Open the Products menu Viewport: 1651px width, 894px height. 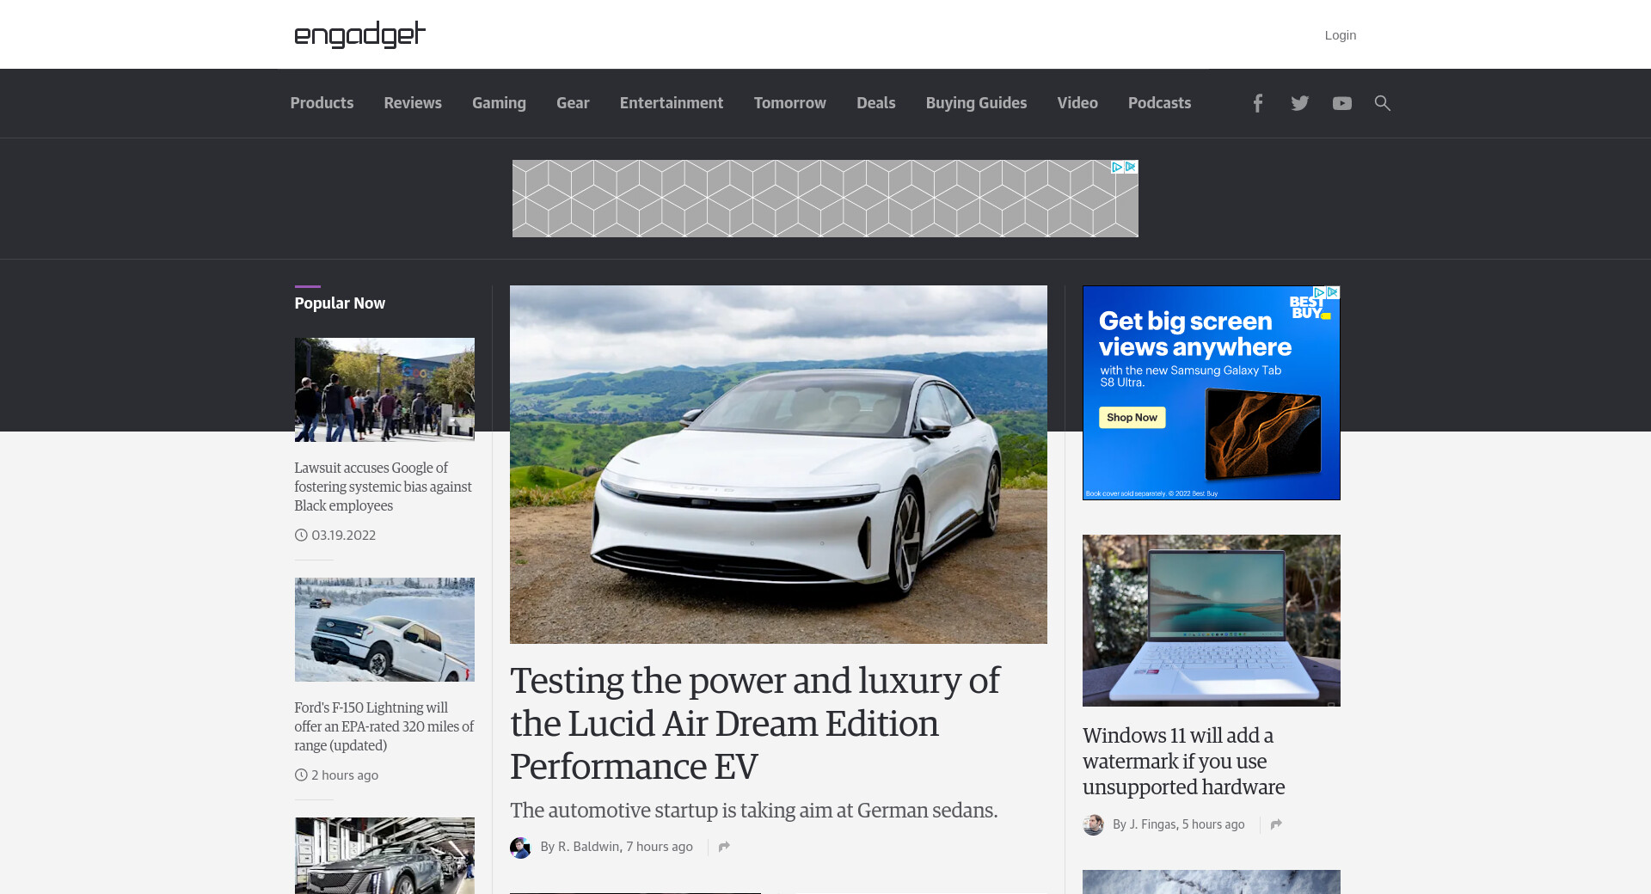pyautogui.click(x=322, y=103)
